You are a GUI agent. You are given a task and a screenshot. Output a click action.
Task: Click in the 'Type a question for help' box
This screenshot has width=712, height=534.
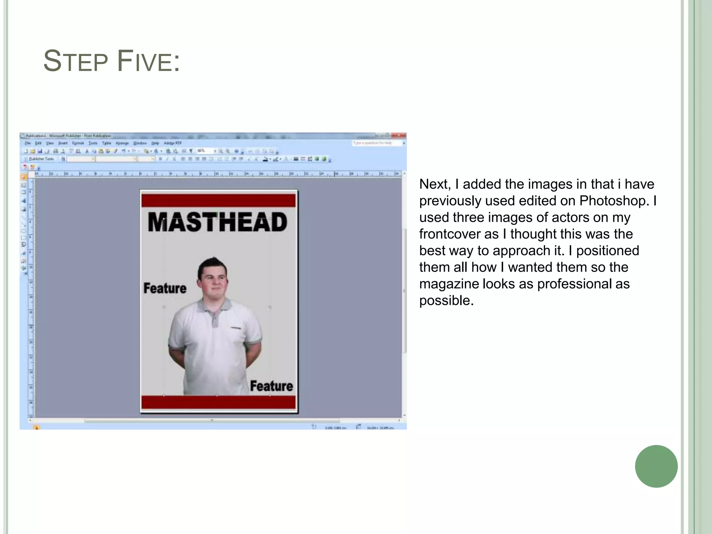tap(377, 143)
